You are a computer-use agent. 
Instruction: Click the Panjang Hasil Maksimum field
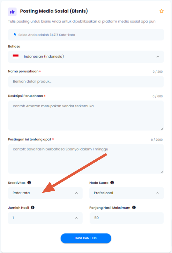(x=127, y=218)
